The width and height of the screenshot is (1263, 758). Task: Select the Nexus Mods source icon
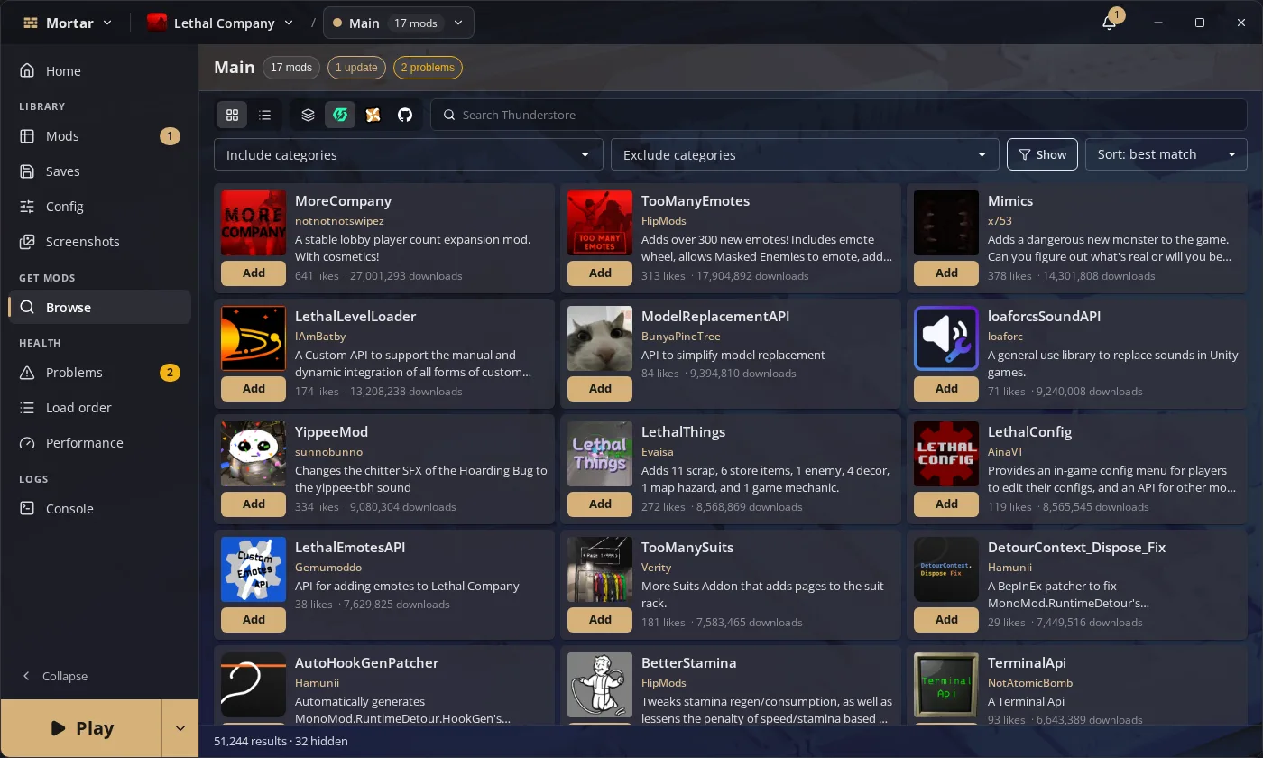coord(373,115)
